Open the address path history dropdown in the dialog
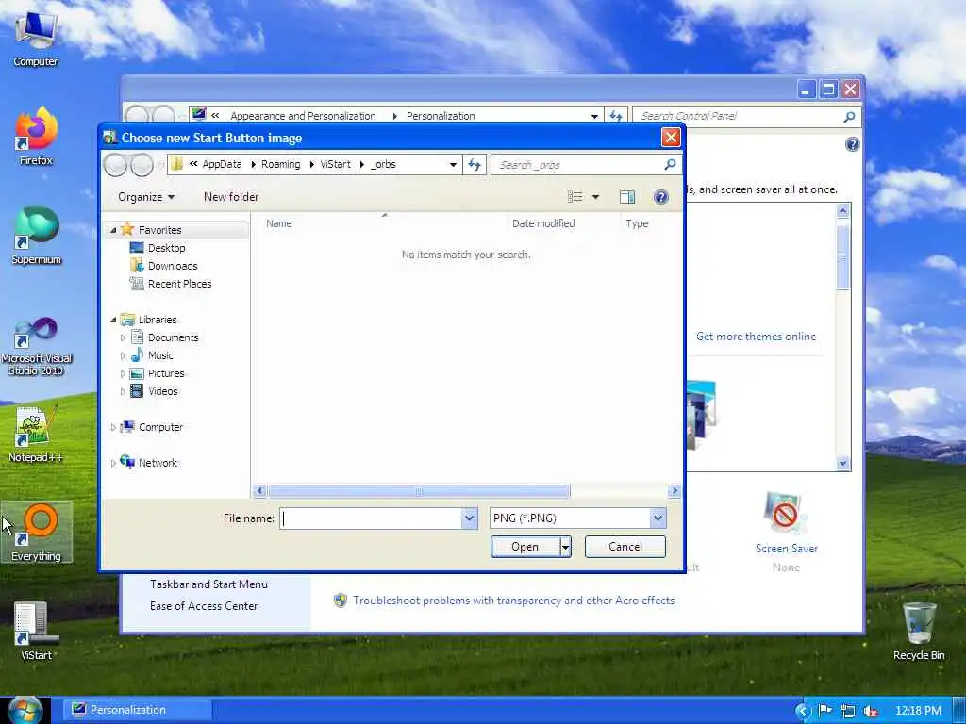The height and width of the screenshot is (724, 966). pos(453,164)
